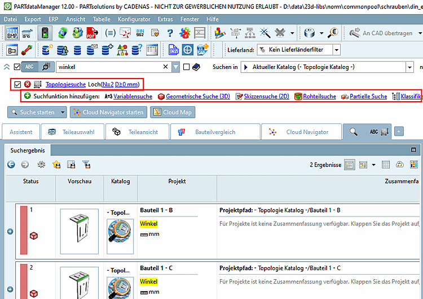Click the BMP table export icon
The height and width of the screenshot is (299, 423).
12,33
